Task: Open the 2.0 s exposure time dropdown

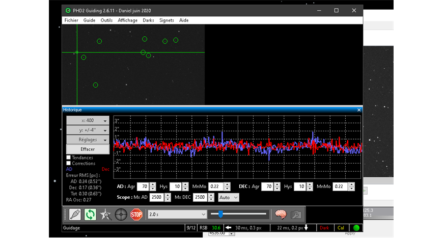Action: 178,215
